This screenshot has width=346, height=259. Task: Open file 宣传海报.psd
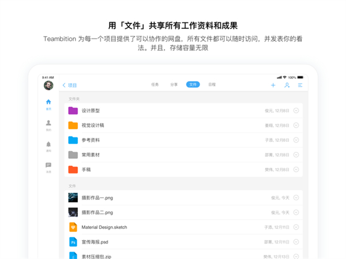[x=95, y=242]
